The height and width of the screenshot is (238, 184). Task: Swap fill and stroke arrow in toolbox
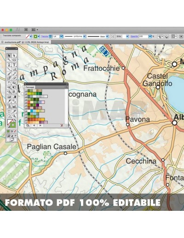tap(15, 120)
